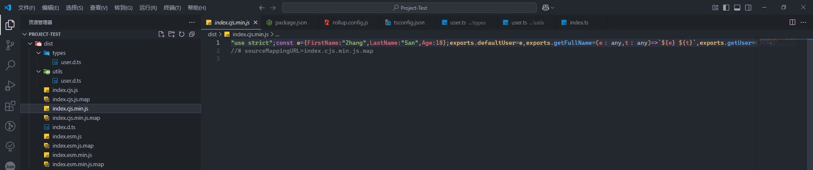The height and width of the screenshot is (170, 813).
Task: Open the Source Control view
Action: [x=10, y=45]
